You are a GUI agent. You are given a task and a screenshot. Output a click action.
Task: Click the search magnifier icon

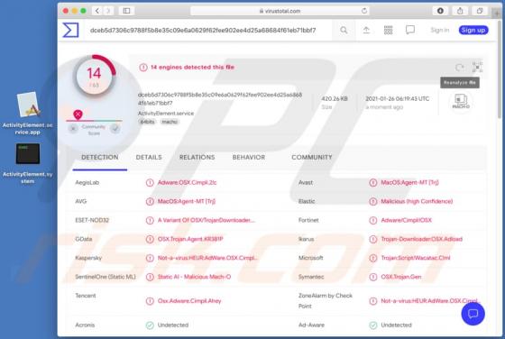coord(344,31)
